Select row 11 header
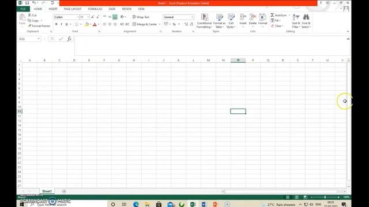Image resolution: width=369 pixels, height=207 pixels. pyautogui.click(x=19, y=112)
